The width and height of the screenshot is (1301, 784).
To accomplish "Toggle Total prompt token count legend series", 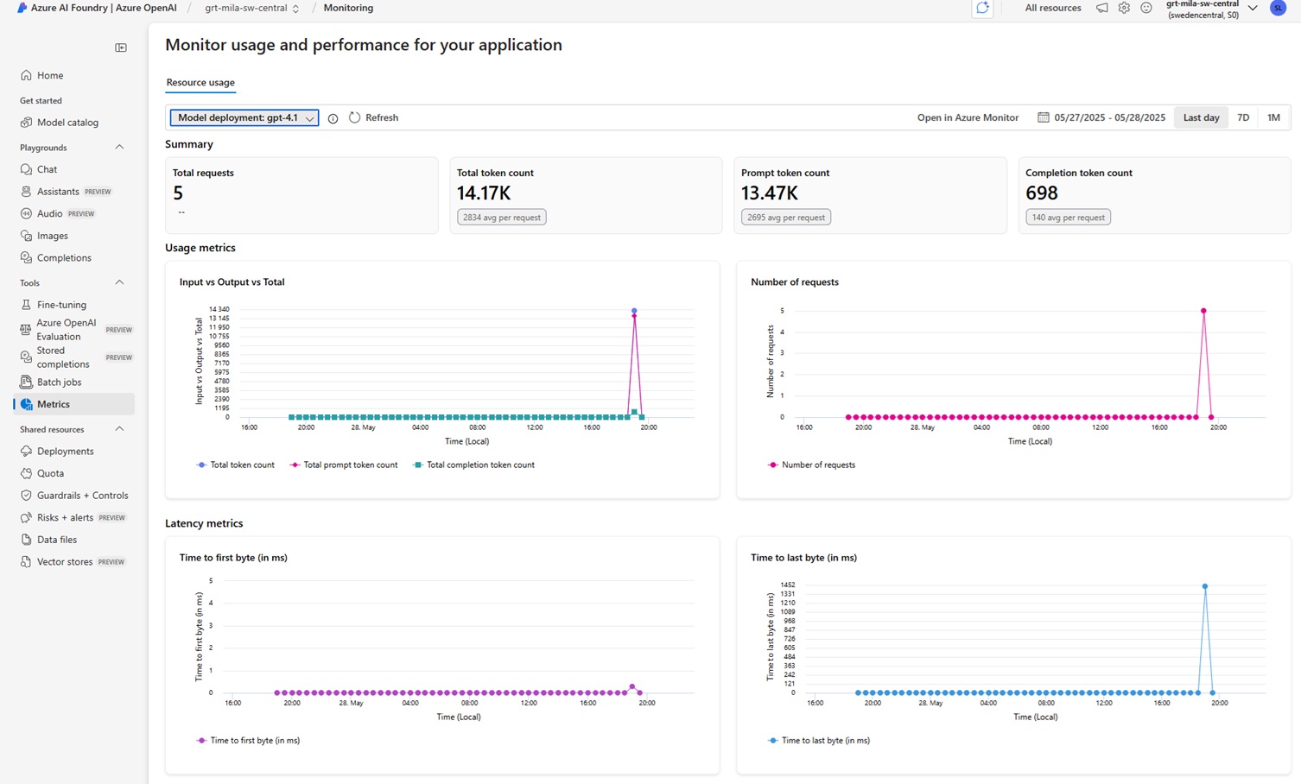I will (x=343, y=465).
